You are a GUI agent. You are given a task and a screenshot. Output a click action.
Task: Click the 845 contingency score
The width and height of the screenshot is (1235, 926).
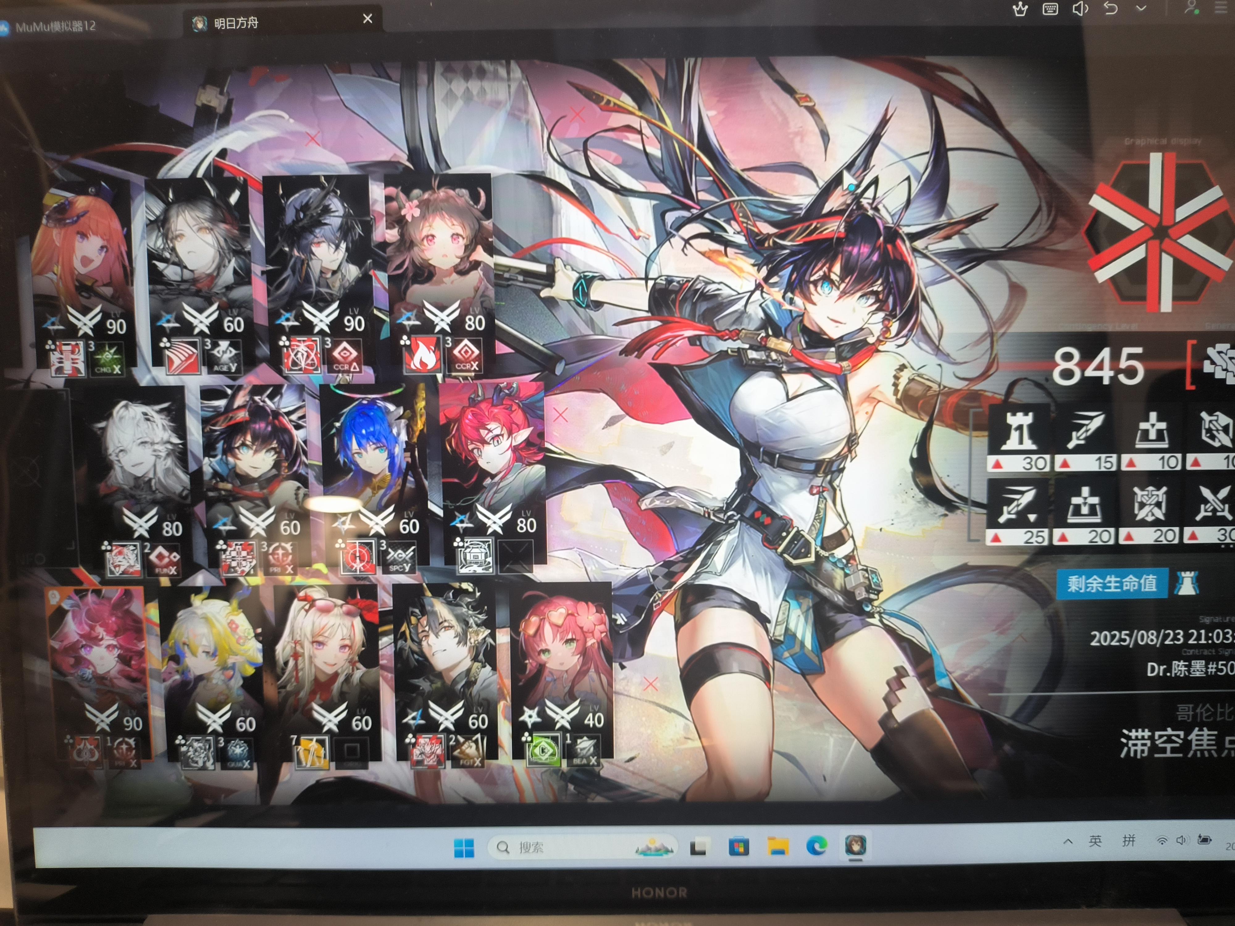tap(1098, 367)
